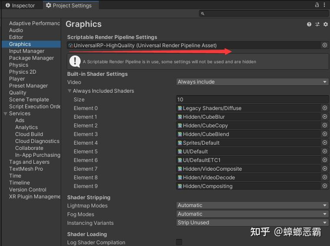Open the Instancing Variants dropdown
This screenshot has height=246, width=330.
[252, 223]
